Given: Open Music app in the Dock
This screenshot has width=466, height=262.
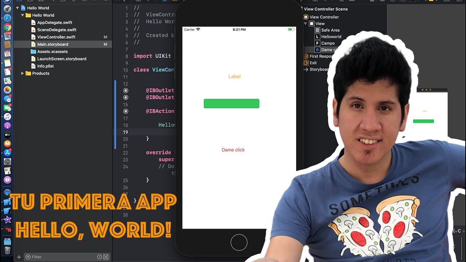Looking at the screenshot, I should 7,116.
